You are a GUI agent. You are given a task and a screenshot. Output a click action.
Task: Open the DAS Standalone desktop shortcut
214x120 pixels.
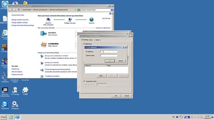[5, 77]
